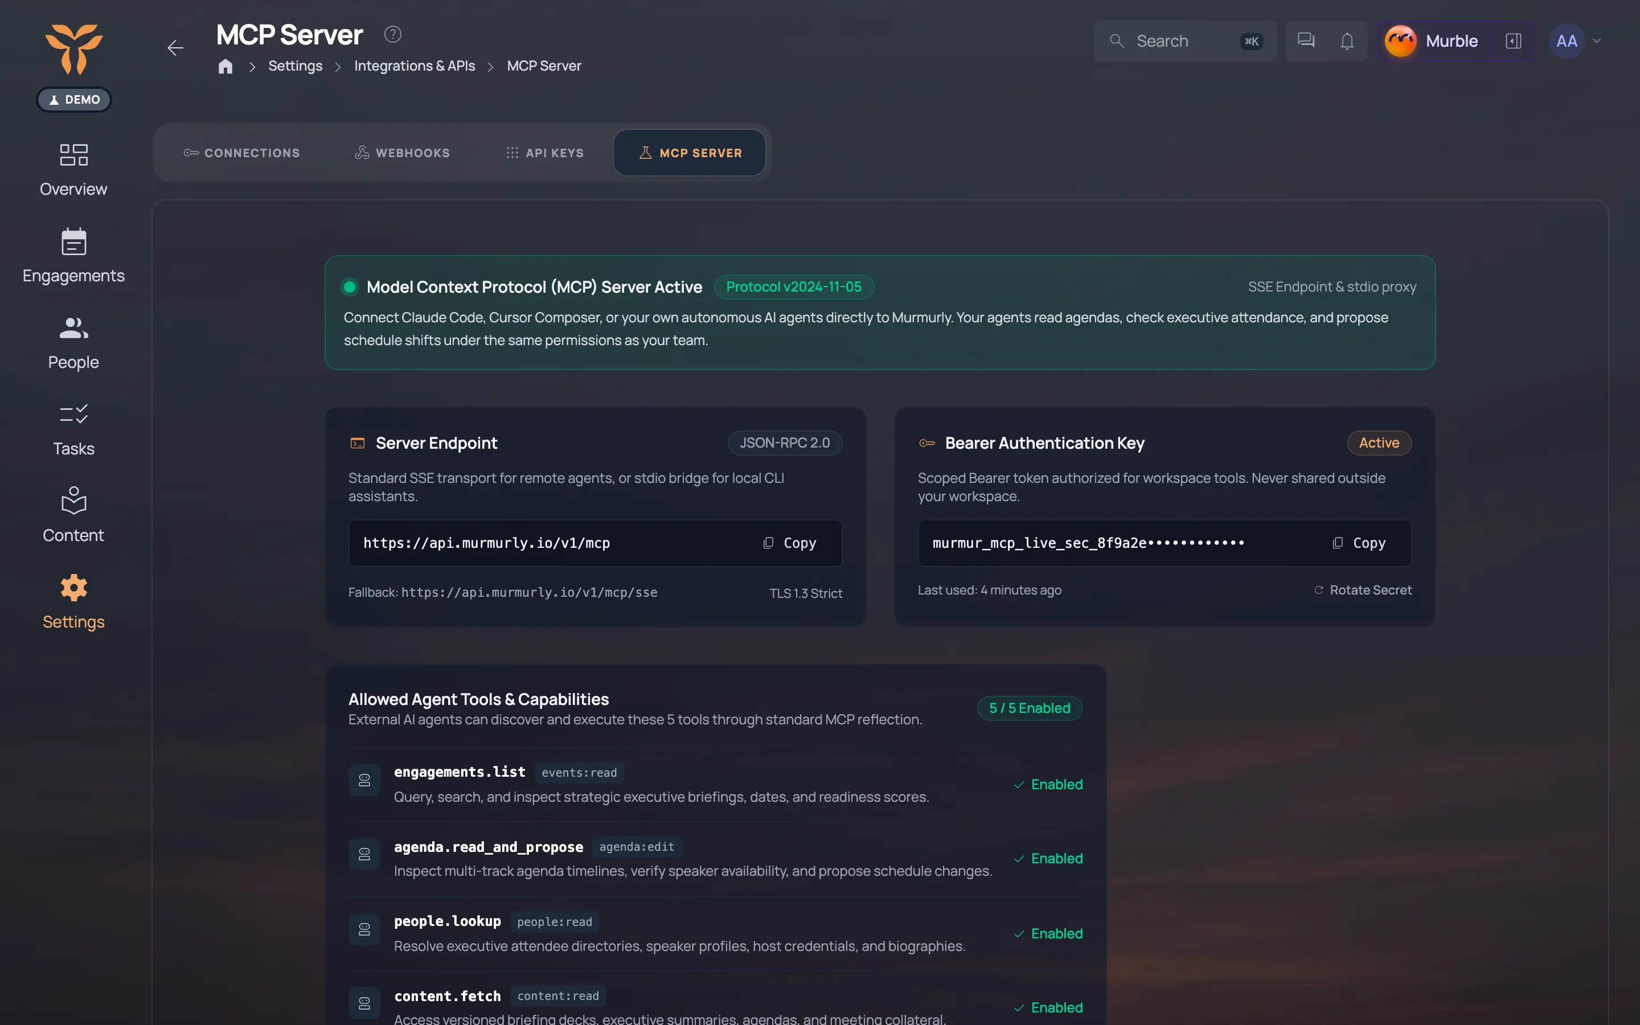Copy the bearer authentication key
The width and height of the screenshot is (1640, 1025).
pos(1359,543)
